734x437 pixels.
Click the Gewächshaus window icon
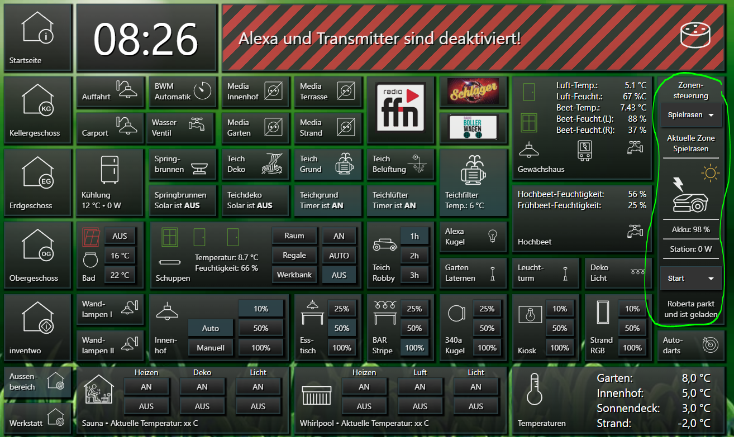(x=528, y=122)
